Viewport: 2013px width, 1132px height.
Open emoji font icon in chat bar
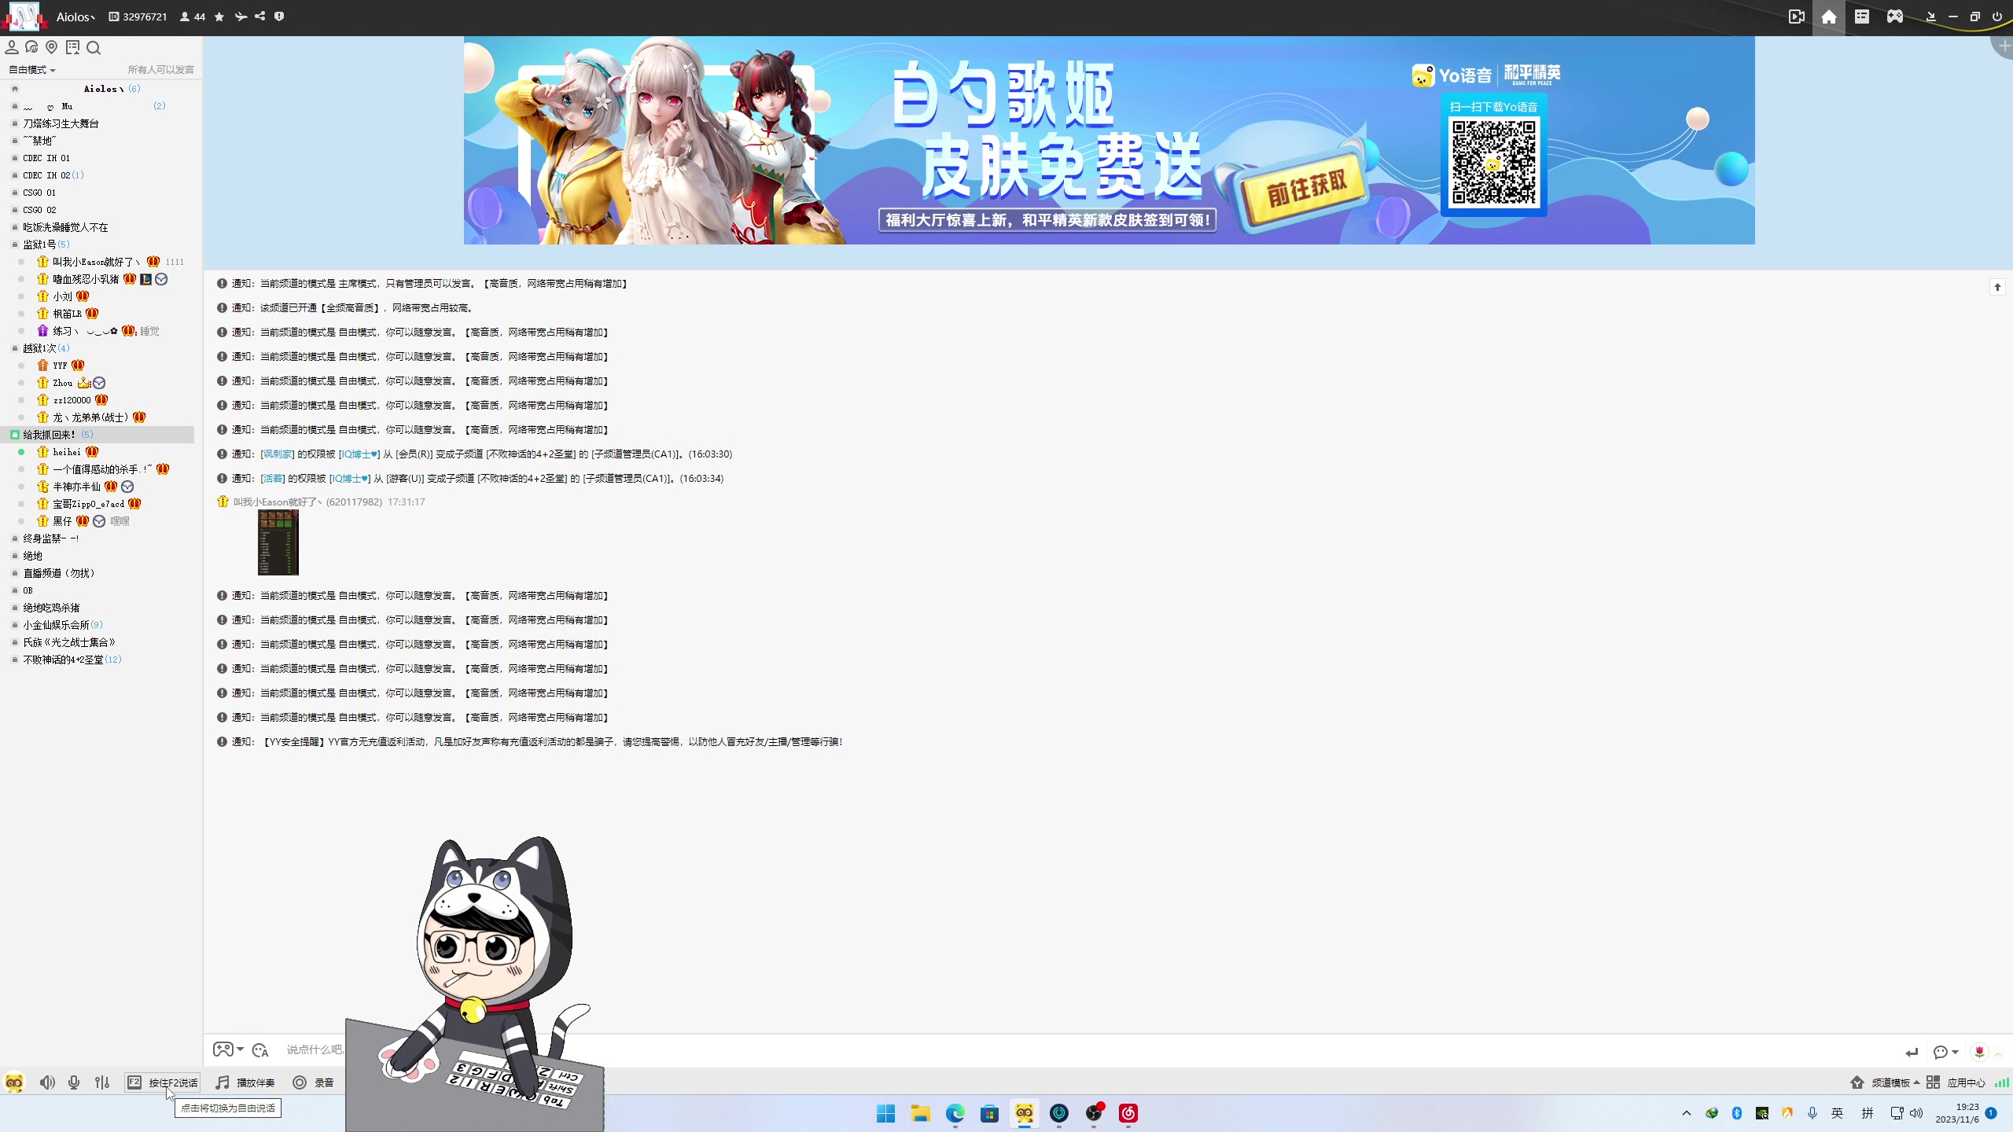(x=260, y=1049)
